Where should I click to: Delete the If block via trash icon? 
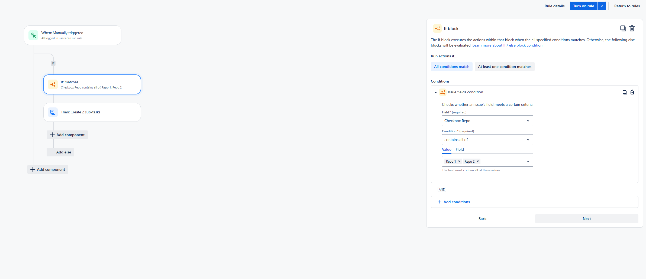pyautogui.click(x=632, y=28)
